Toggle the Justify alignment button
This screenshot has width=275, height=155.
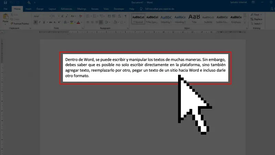coord(101,22)
